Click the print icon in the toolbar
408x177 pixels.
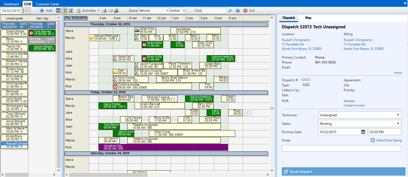(104, 10)
